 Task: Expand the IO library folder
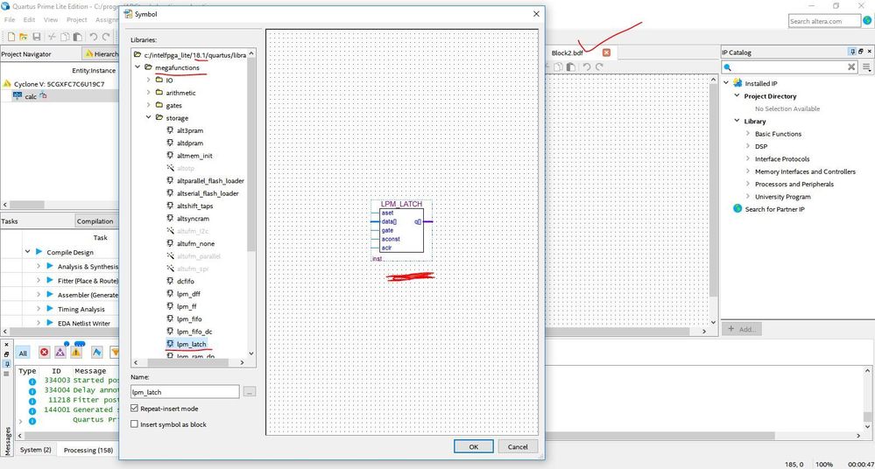click(148, 80)
